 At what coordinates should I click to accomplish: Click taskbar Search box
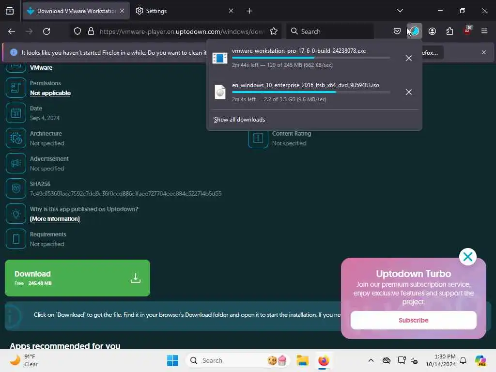click(x=237, y=360)
